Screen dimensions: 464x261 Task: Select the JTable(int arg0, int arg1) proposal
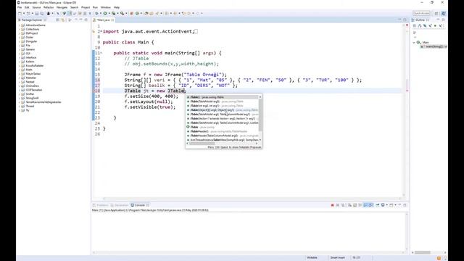[223, 106]
